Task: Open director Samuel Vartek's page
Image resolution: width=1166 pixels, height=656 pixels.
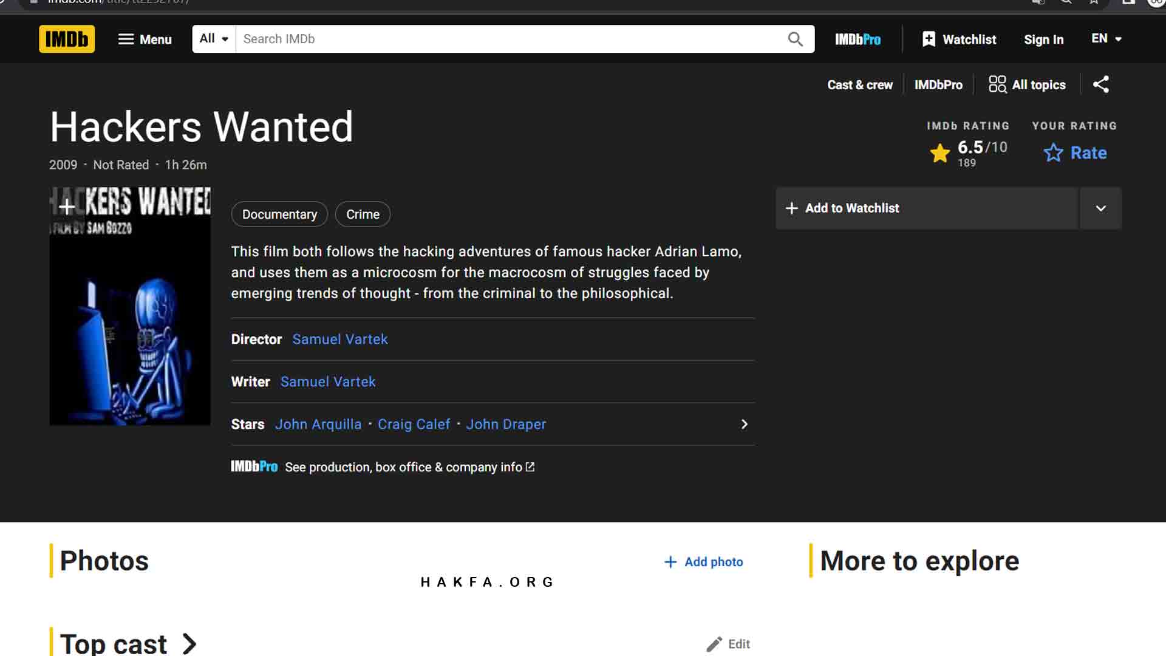Action: pos(340,340)
